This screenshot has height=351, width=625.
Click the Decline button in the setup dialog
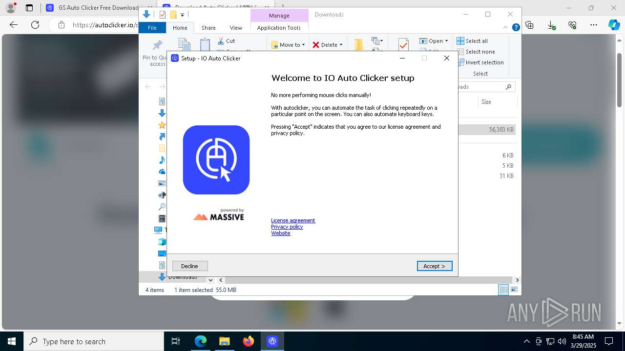190,266
